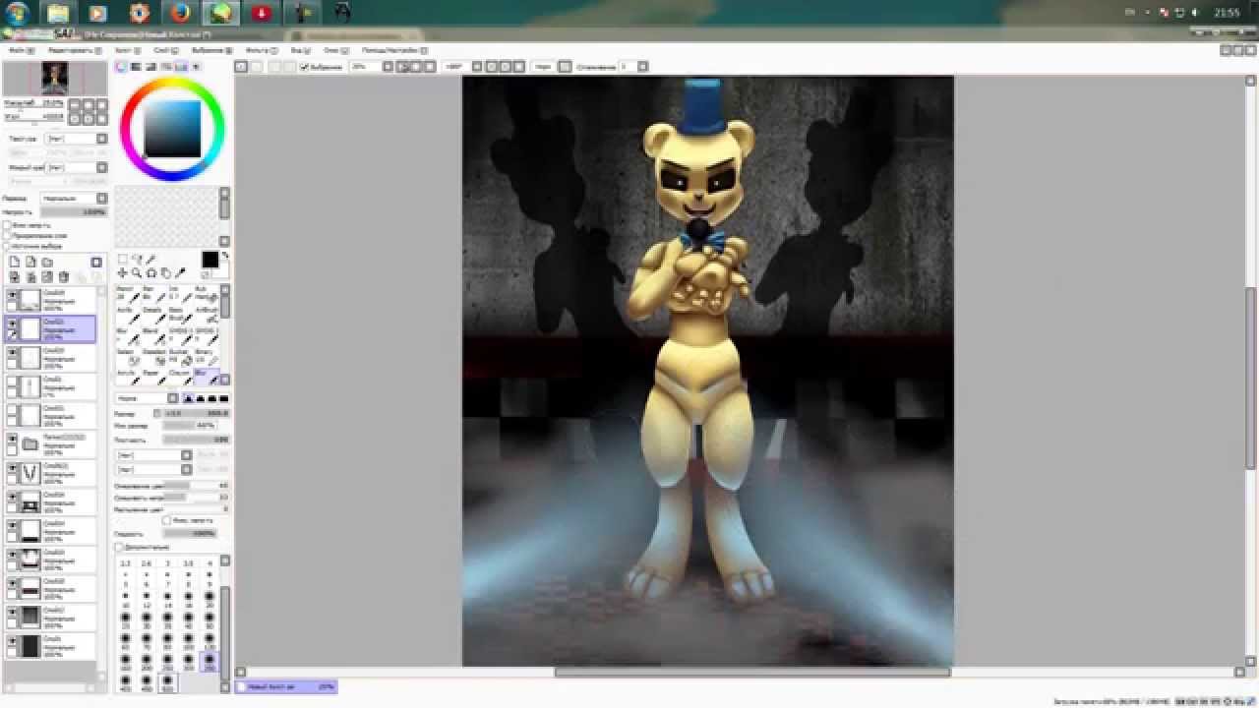Show the color wheel panel

(x=121, y=67)
